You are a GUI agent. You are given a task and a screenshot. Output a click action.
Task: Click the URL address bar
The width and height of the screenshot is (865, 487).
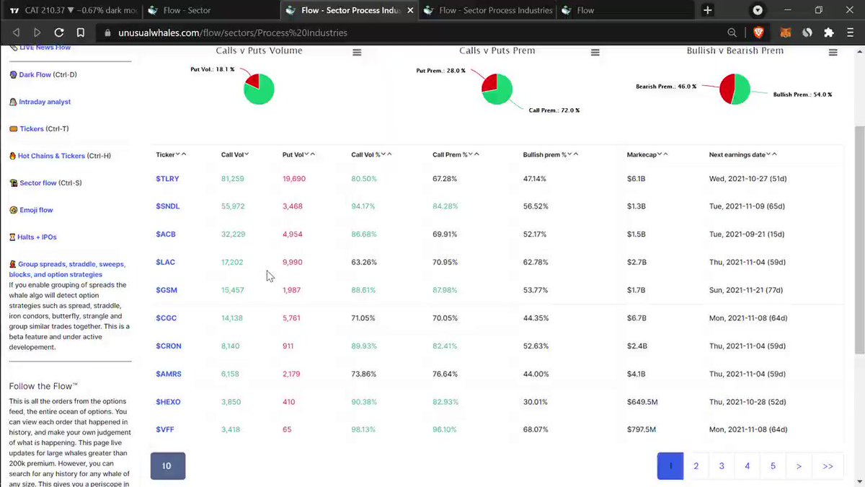tap(411, 32)
